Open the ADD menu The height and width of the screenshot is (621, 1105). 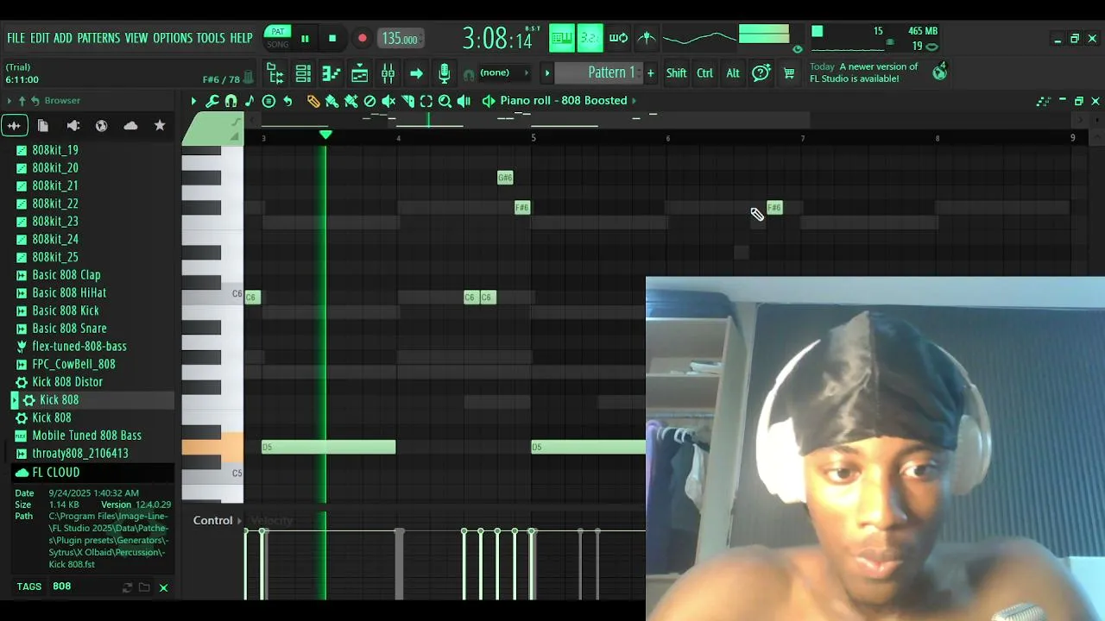(x=63, y=38)
